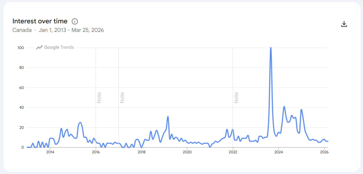Open the Note marker near 2022

(236, 97)
